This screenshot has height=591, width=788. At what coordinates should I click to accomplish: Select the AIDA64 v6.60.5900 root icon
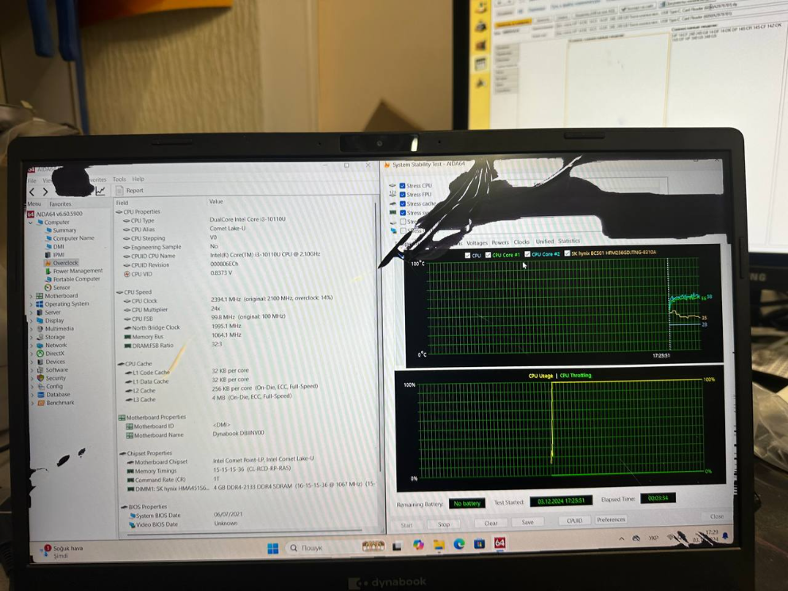coord(30,214)
